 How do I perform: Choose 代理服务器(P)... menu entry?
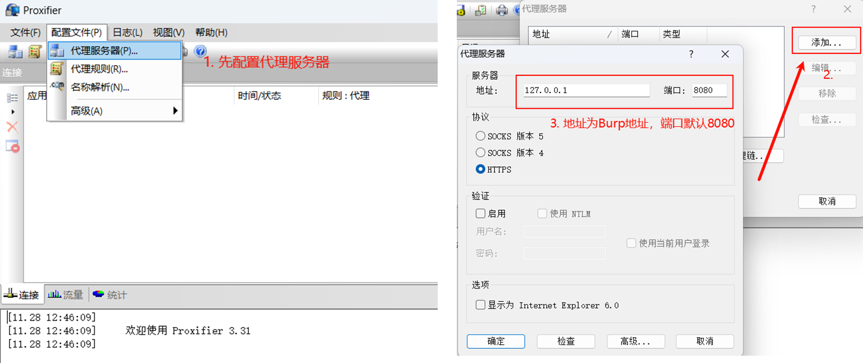tap(115, 50)
